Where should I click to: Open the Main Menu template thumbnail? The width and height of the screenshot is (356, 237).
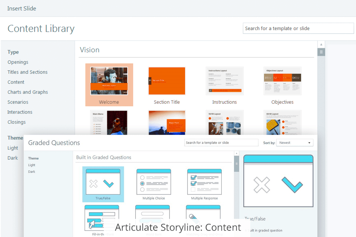click(x=109, y=123)
